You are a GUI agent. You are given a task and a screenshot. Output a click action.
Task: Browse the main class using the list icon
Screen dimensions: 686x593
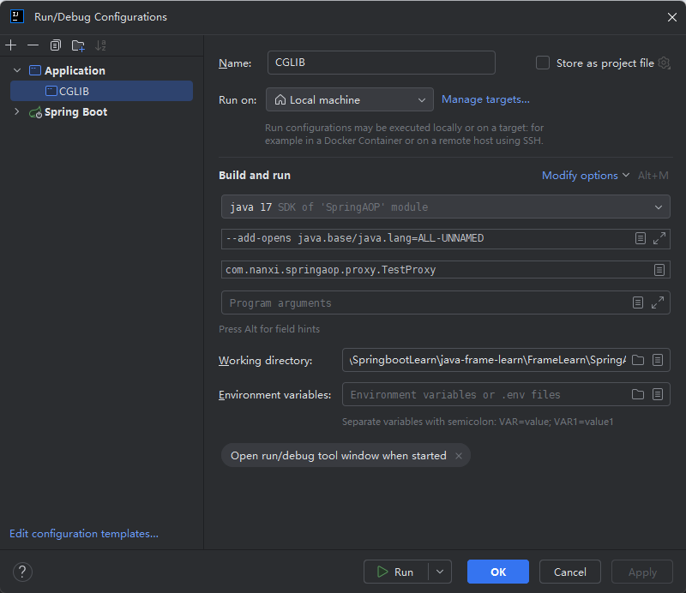pos(659,270)
